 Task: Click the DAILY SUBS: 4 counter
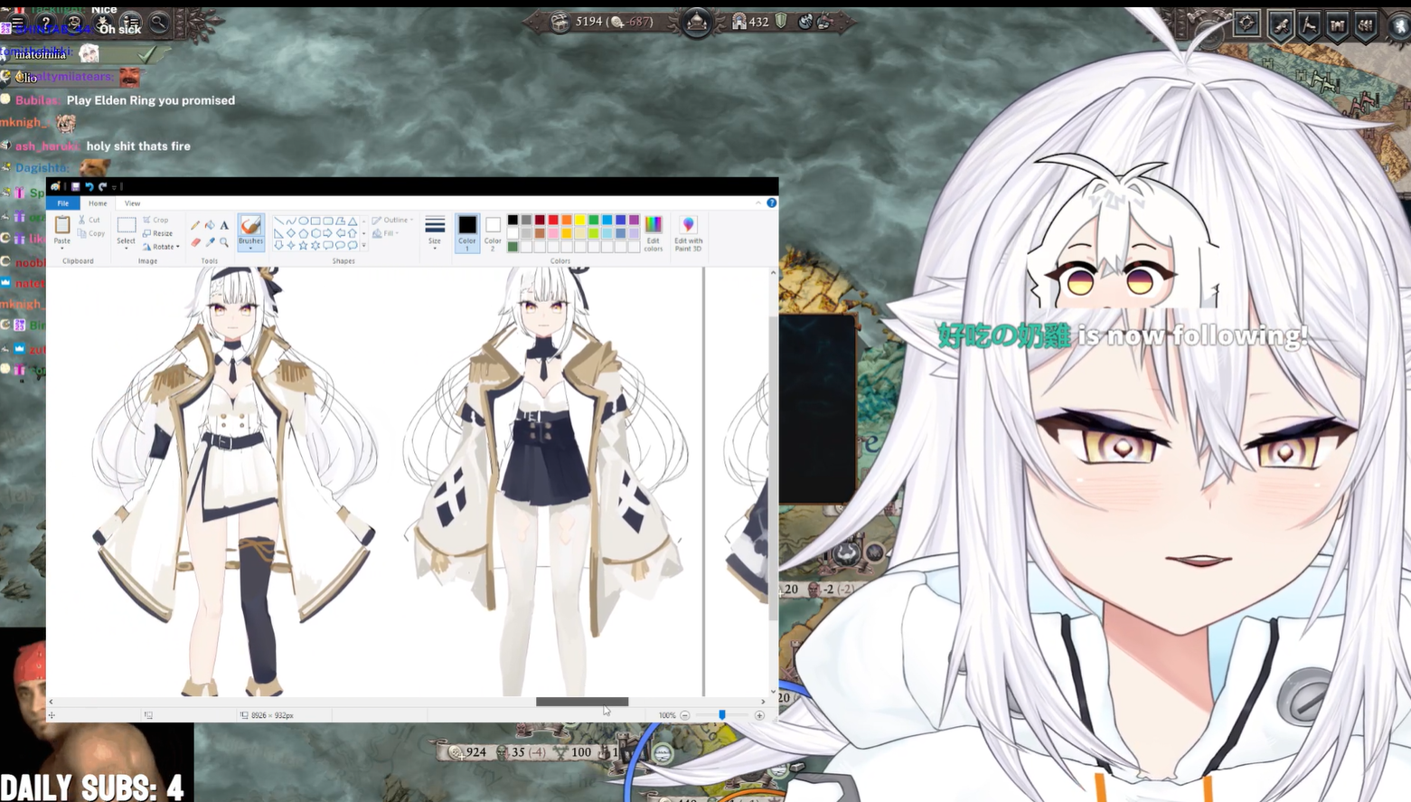pos(92,787)
